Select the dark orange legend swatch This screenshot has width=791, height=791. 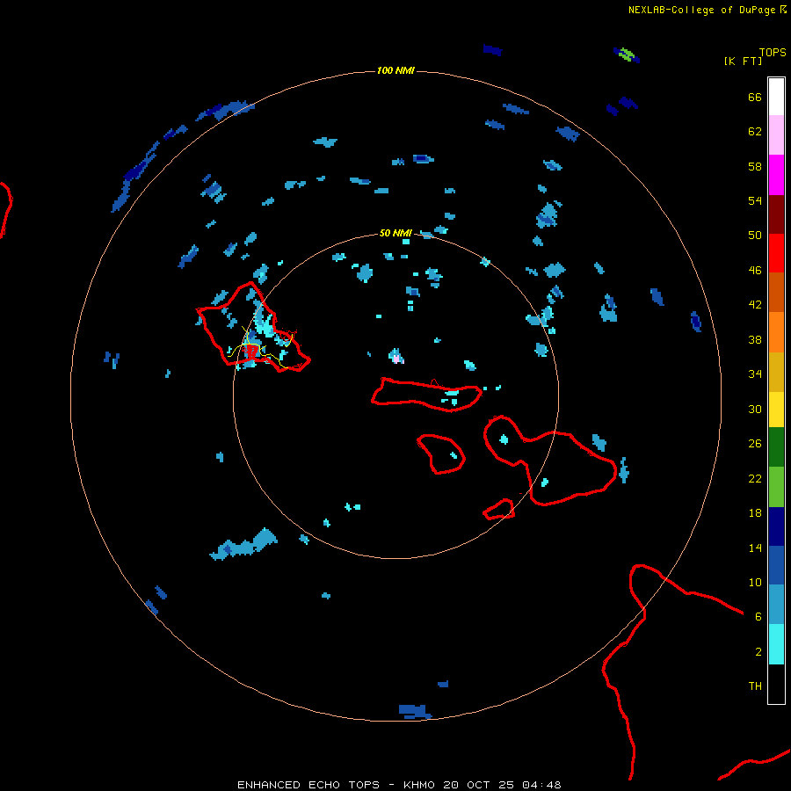click(776, 292)
